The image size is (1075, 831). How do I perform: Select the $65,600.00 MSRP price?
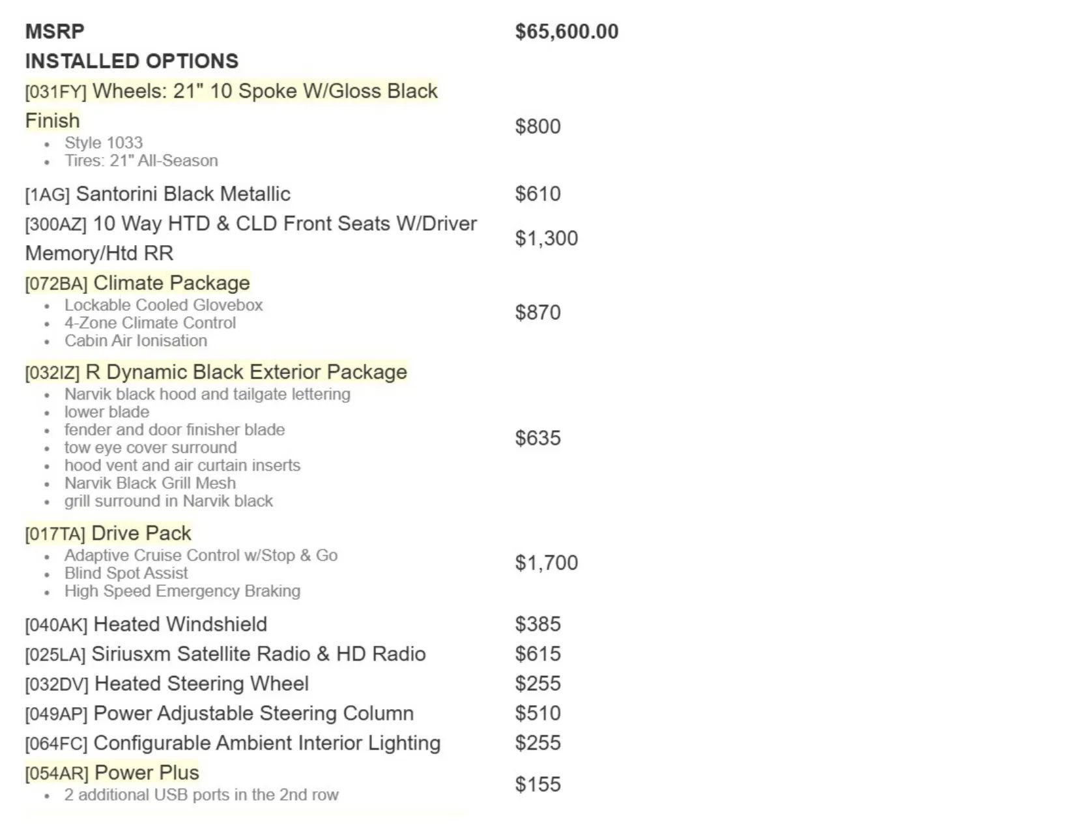tap(567, 31)
